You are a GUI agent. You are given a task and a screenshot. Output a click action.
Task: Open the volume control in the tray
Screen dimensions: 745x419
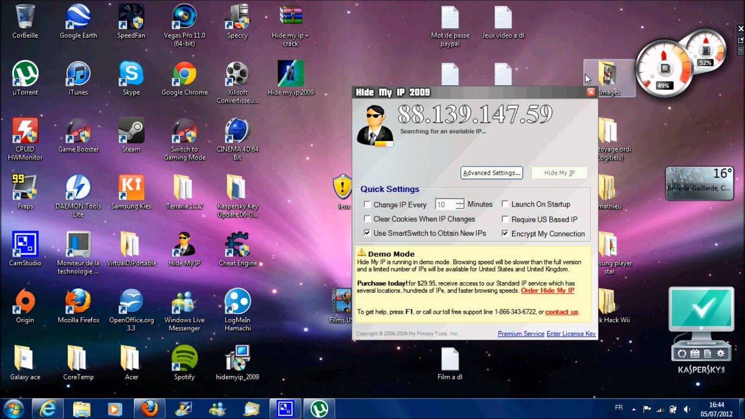(x=686, y=409)
